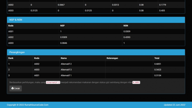The image size is (192, 108).
Task: Select the Total column header
Action: pyautogui.click(x=157, y=58)
